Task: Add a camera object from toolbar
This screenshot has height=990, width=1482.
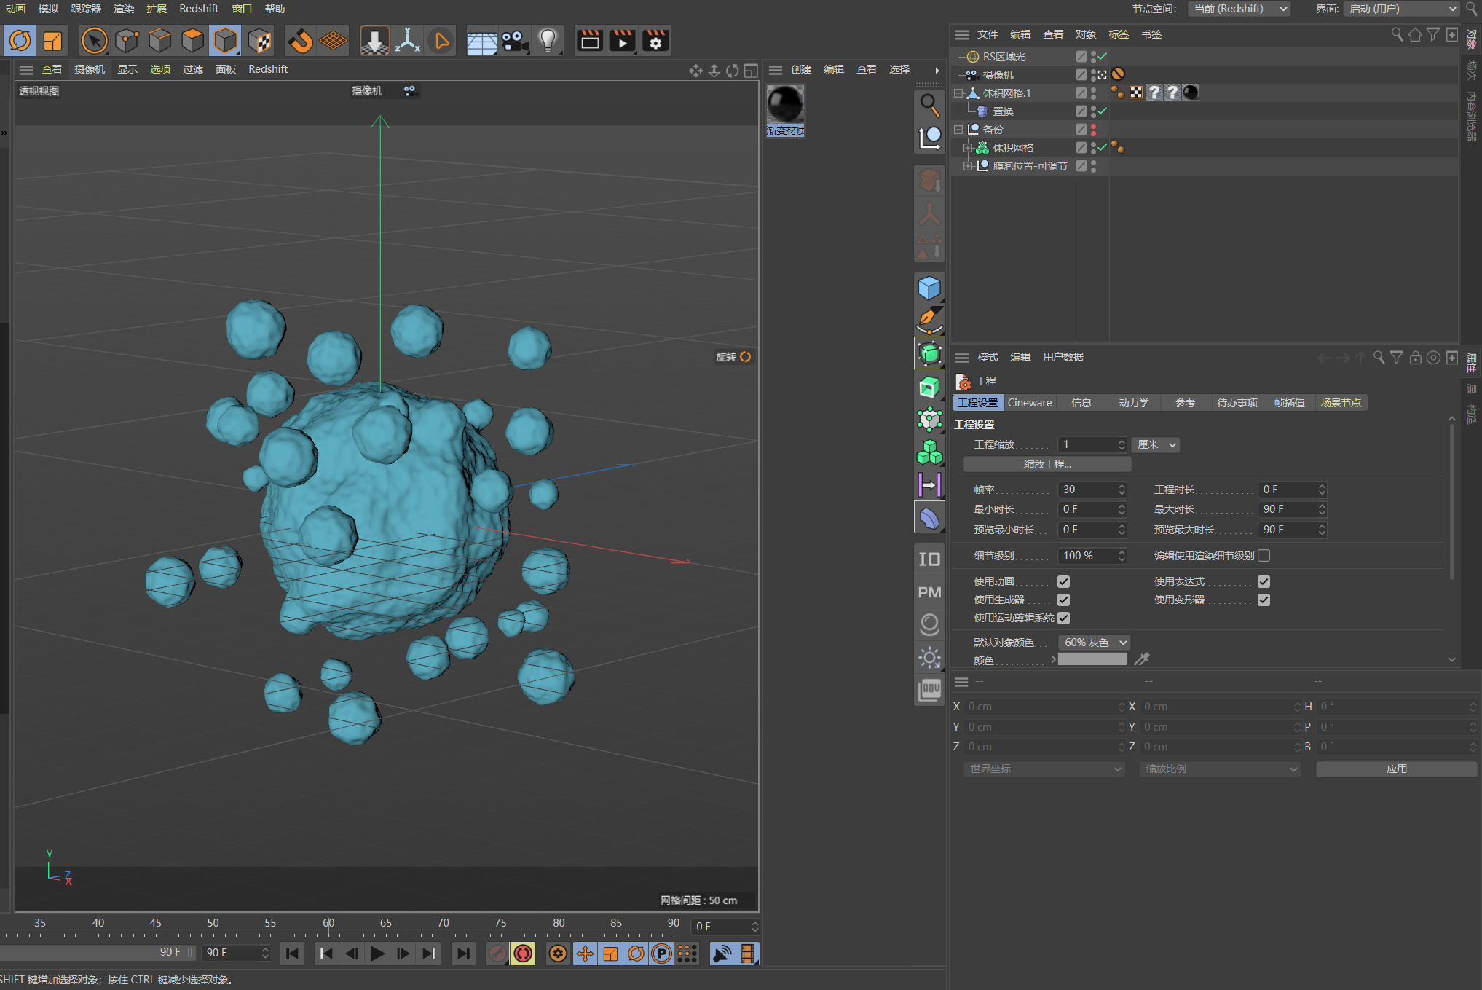Action: coord(515,42)
